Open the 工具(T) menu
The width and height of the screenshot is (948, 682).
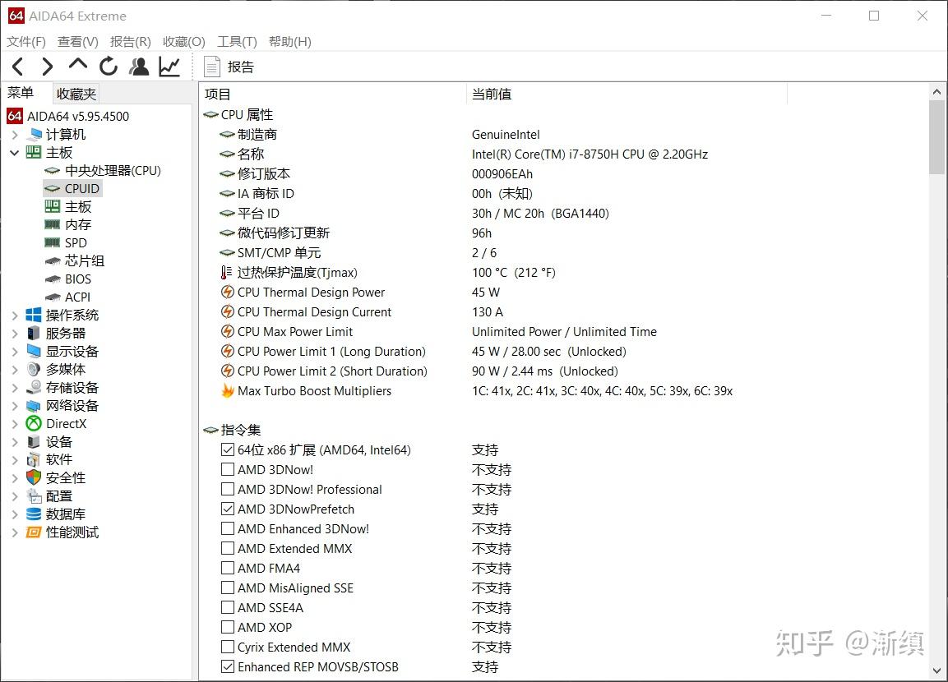[x=237, y=41]
